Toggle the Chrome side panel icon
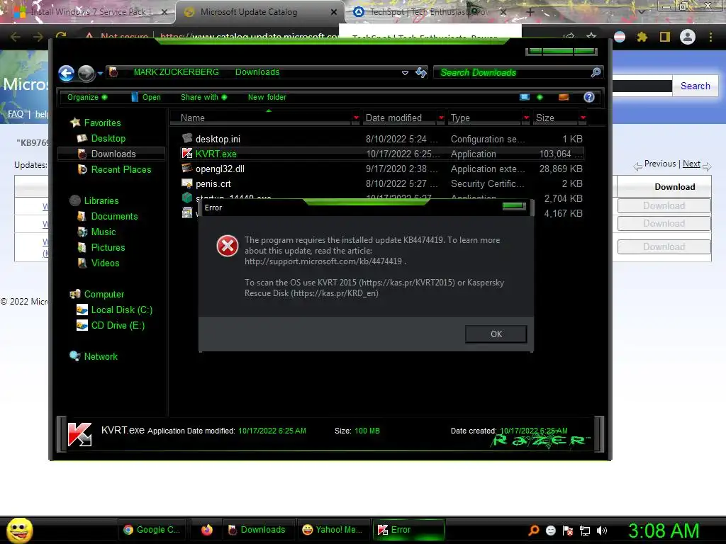The height and width of the screenshot is (544, 726). pos(665,37)
